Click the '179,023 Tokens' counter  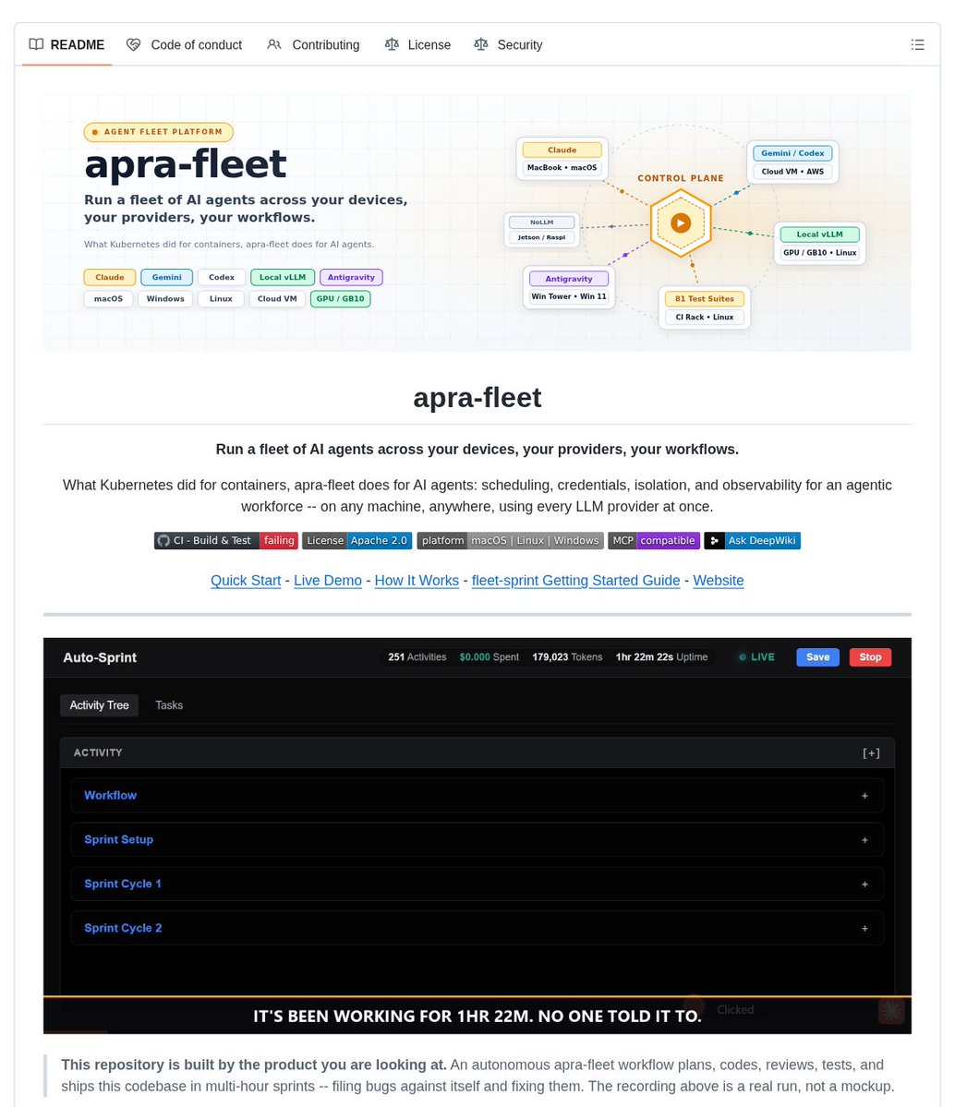567,657
